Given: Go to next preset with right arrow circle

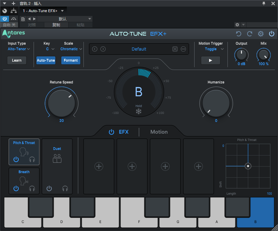Looking at the screenshot, I should pyautogui.click(x=103, y=49).
